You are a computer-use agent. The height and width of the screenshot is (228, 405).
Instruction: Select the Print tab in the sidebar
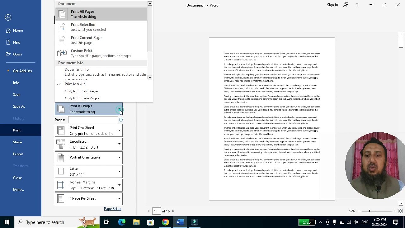click(x=21, y=130)
